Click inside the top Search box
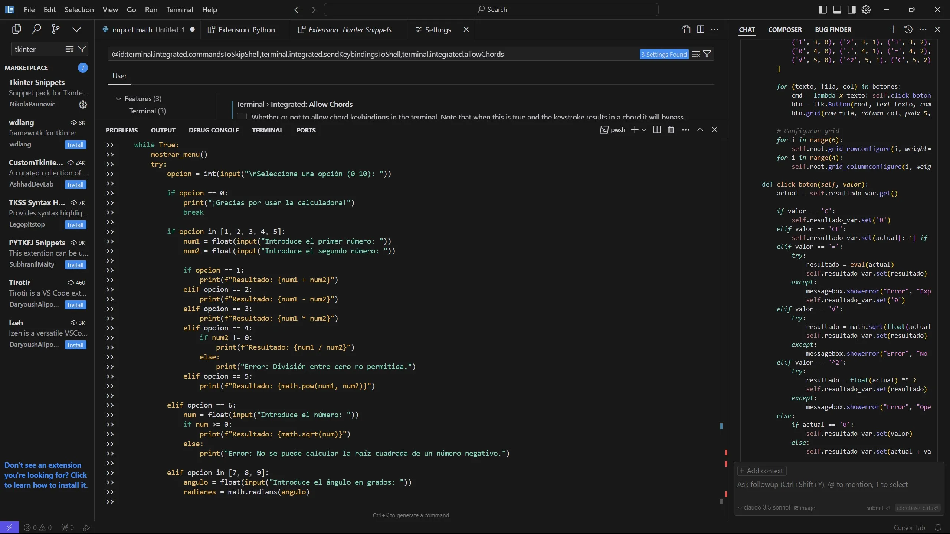 492,9
